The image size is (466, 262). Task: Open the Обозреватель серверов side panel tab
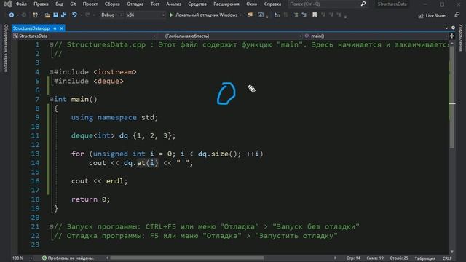[6, 48]
